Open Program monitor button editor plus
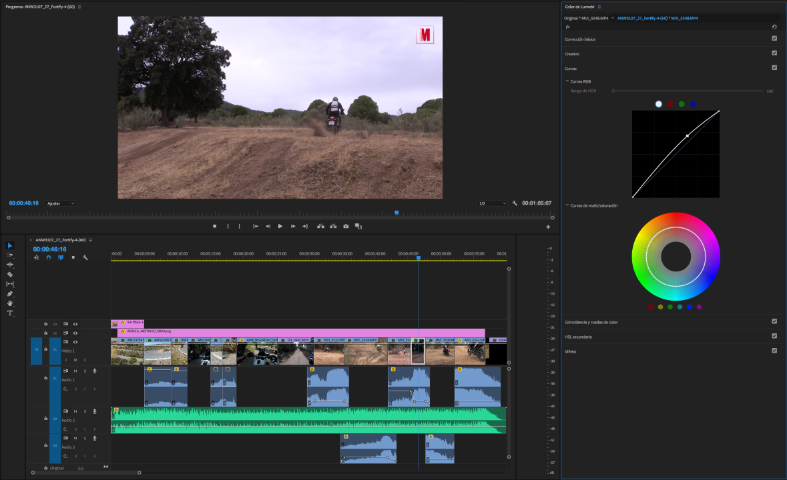The height and width of the screenshot is (480, 787). pos(548,227)
